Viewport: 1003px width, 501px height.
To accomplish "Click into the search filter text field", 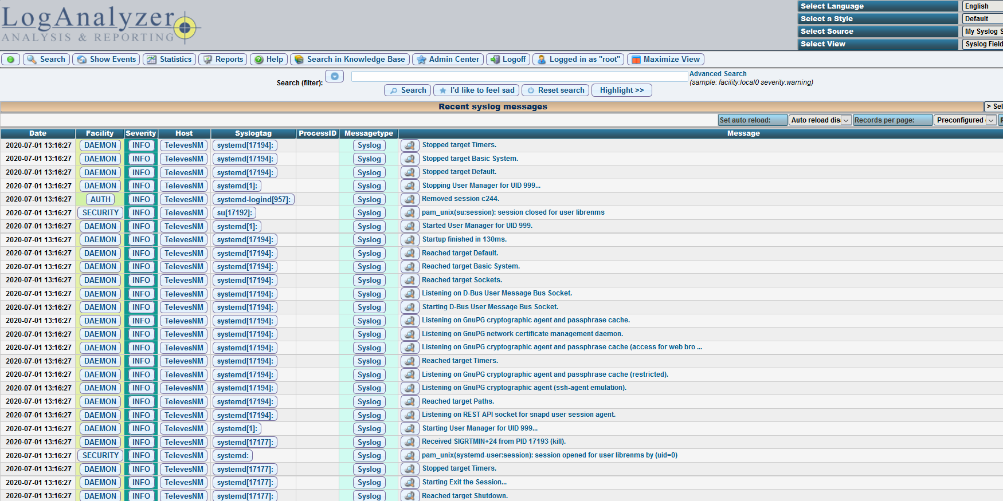I will coord(519,76).
